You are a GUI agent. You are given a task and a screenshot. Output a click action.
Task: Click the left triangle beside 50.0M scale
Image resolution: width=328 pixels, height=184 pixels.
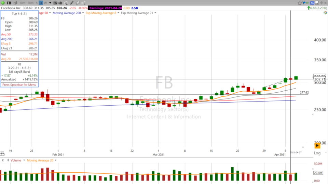pyautogui.click(x=313, y=169)
